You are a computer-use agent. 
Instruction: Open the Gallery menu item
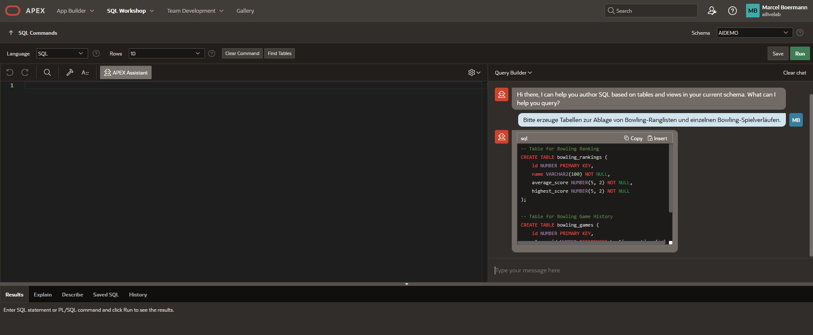click(x=245, y=11)
